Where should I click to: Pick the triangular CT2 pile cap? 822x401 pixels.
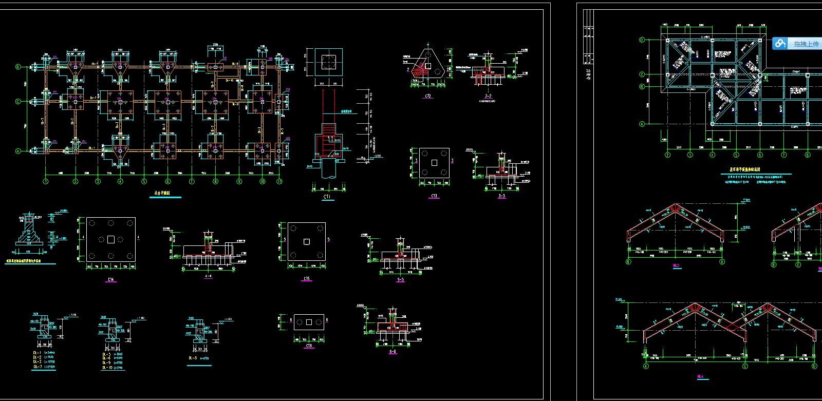(427, 67)
